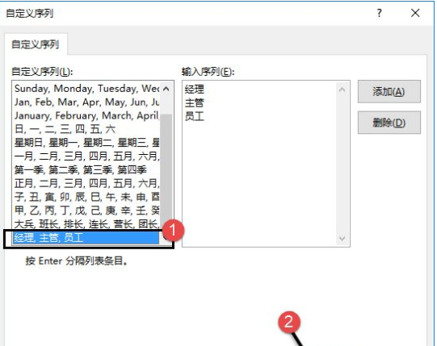Select the 日, 一, 二, 三 list entry

point(86,129)
